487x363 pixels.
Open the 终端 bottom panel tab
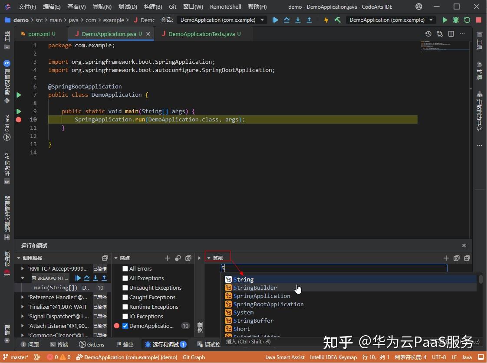(x=59, y=345)
